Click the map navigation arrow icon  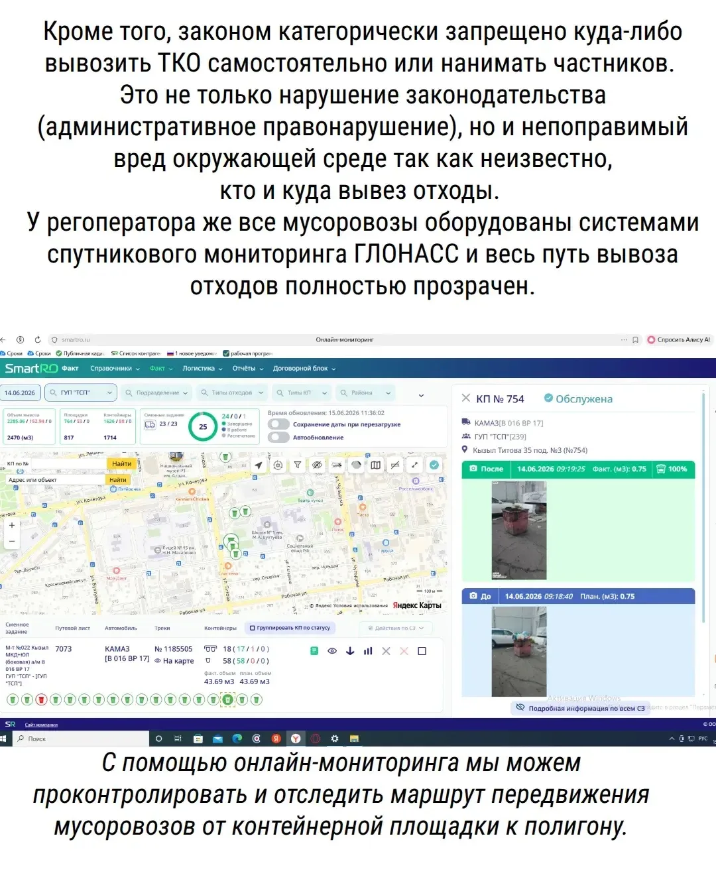259,465
